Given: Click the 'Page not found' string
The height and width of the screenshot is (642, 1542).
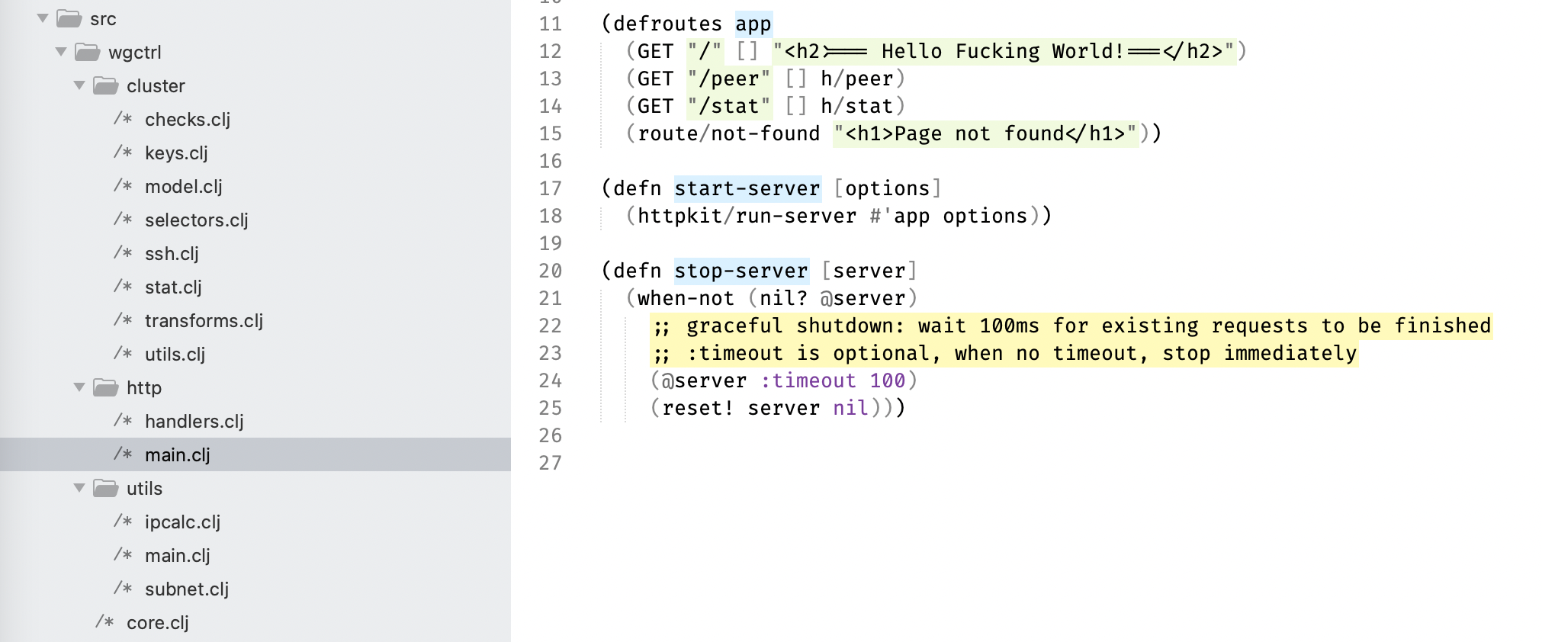Looking at the screenshot, I should click(985, 133).
